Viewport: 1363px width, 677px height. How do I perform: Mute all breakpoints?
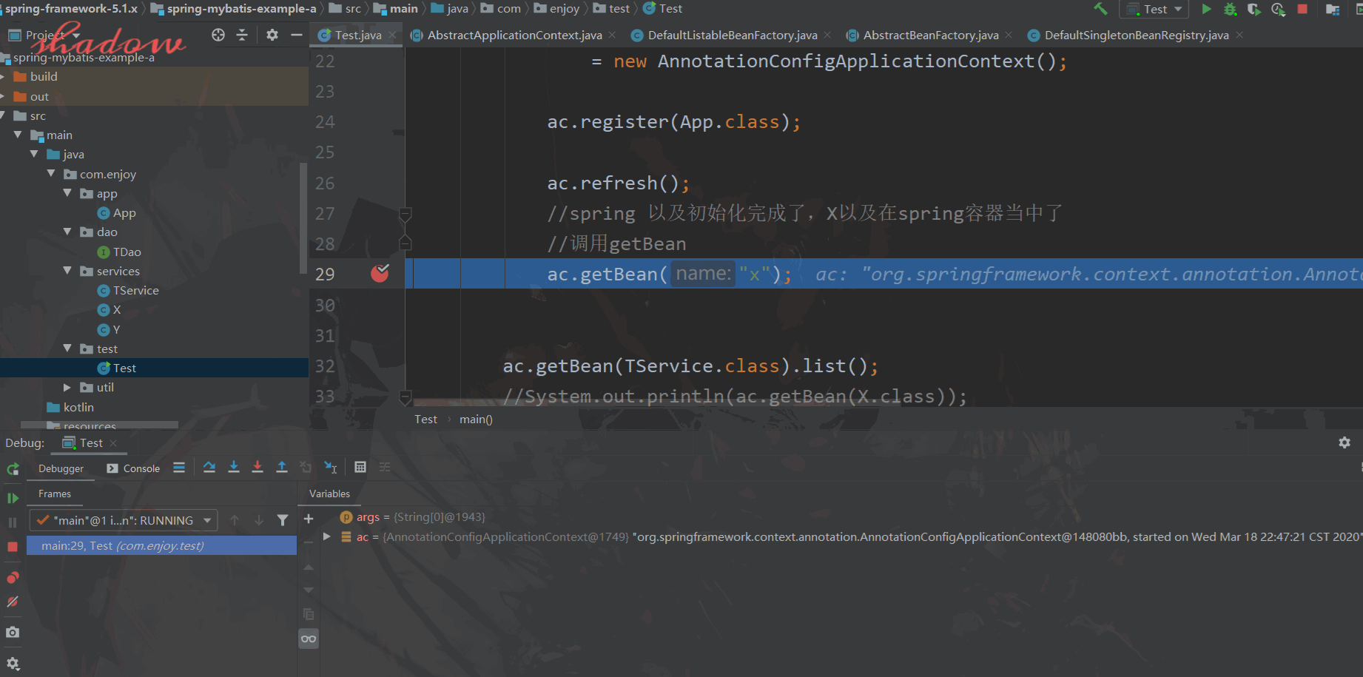13,602
